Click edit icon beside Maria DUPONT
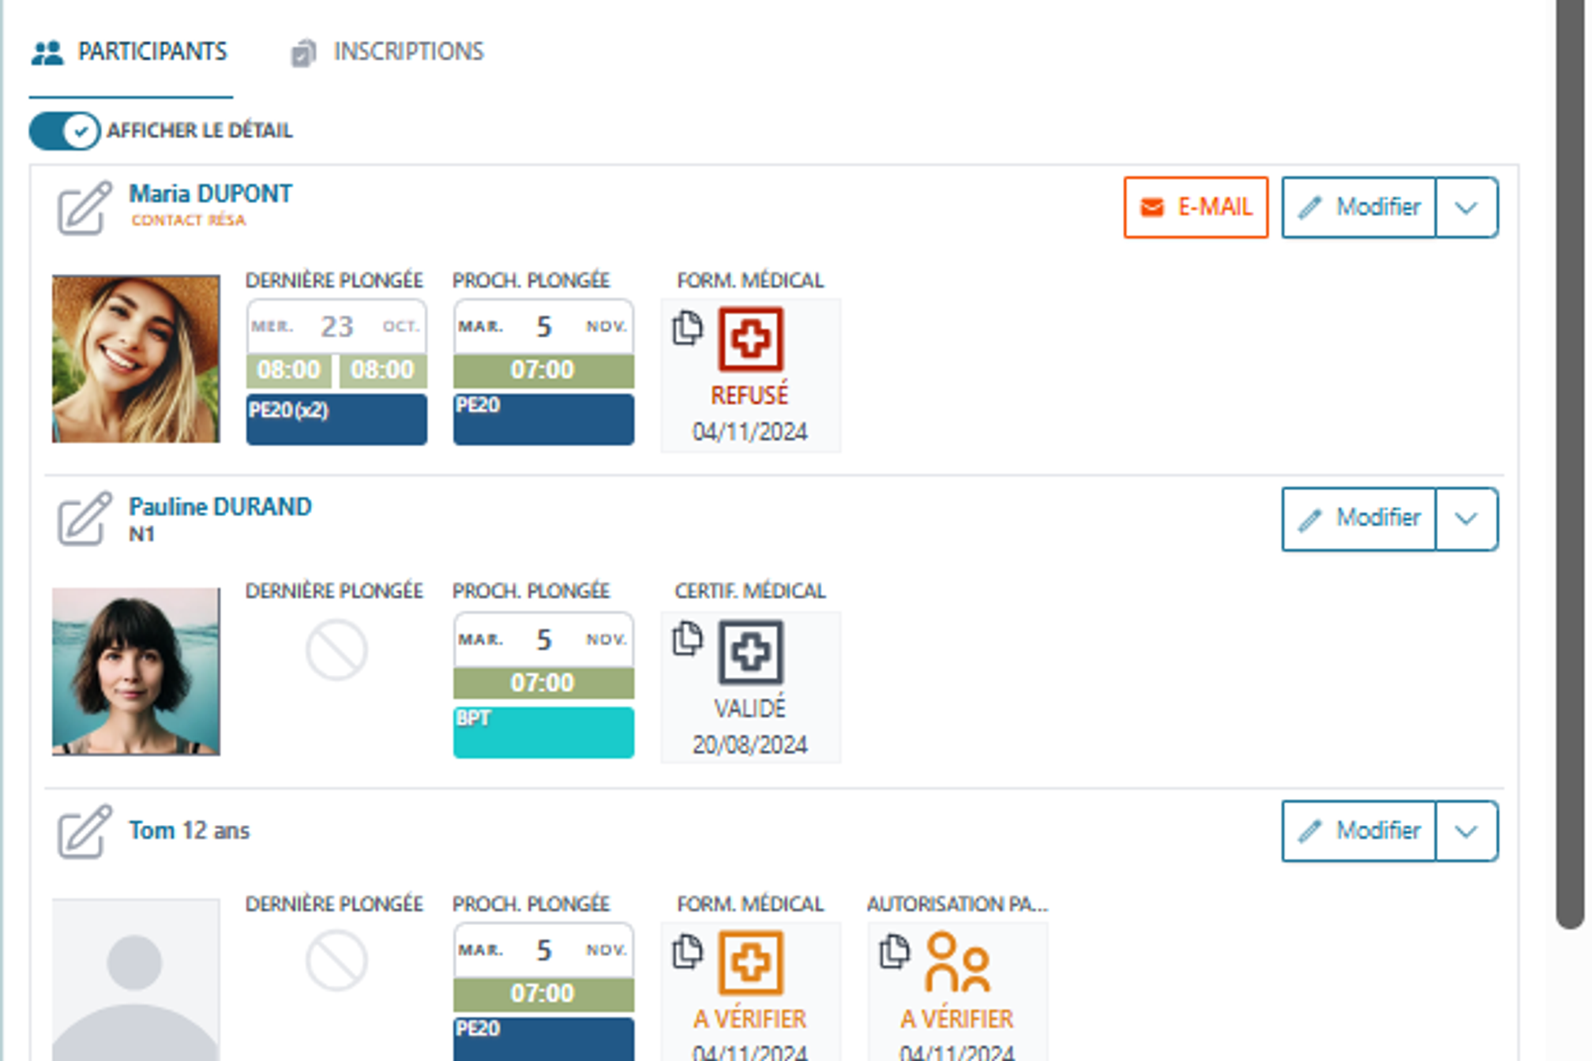1592x1061 pixels. [84, 208]
